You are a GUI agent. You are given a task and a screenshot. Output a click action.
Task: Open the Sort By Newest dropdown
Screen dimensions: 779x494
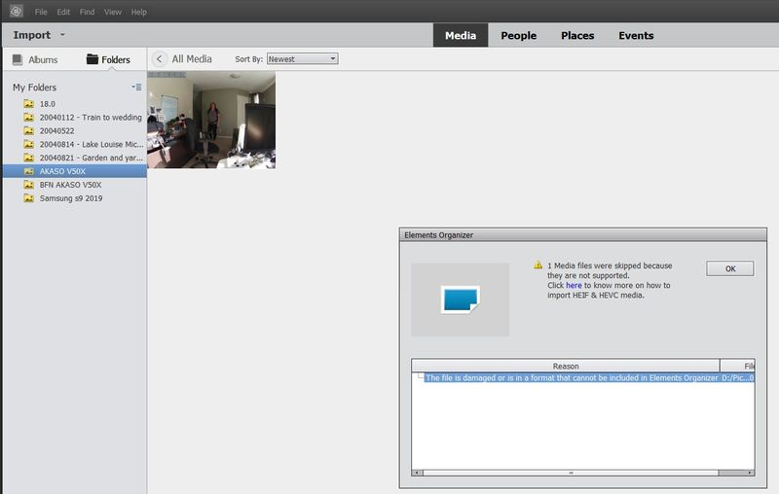302,59
